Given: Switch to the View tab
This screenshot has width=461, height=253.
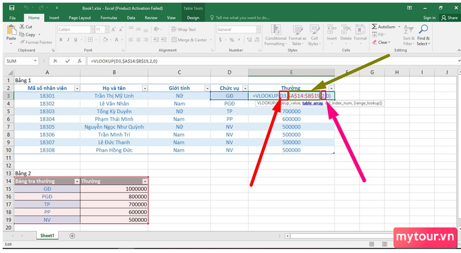Looking at the screenshot, I should pyautogui.click(x=171, y=18).
